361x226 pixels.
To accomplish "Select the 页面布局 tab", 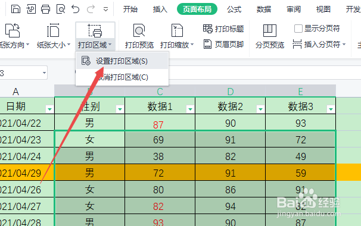I will [197, 9].
